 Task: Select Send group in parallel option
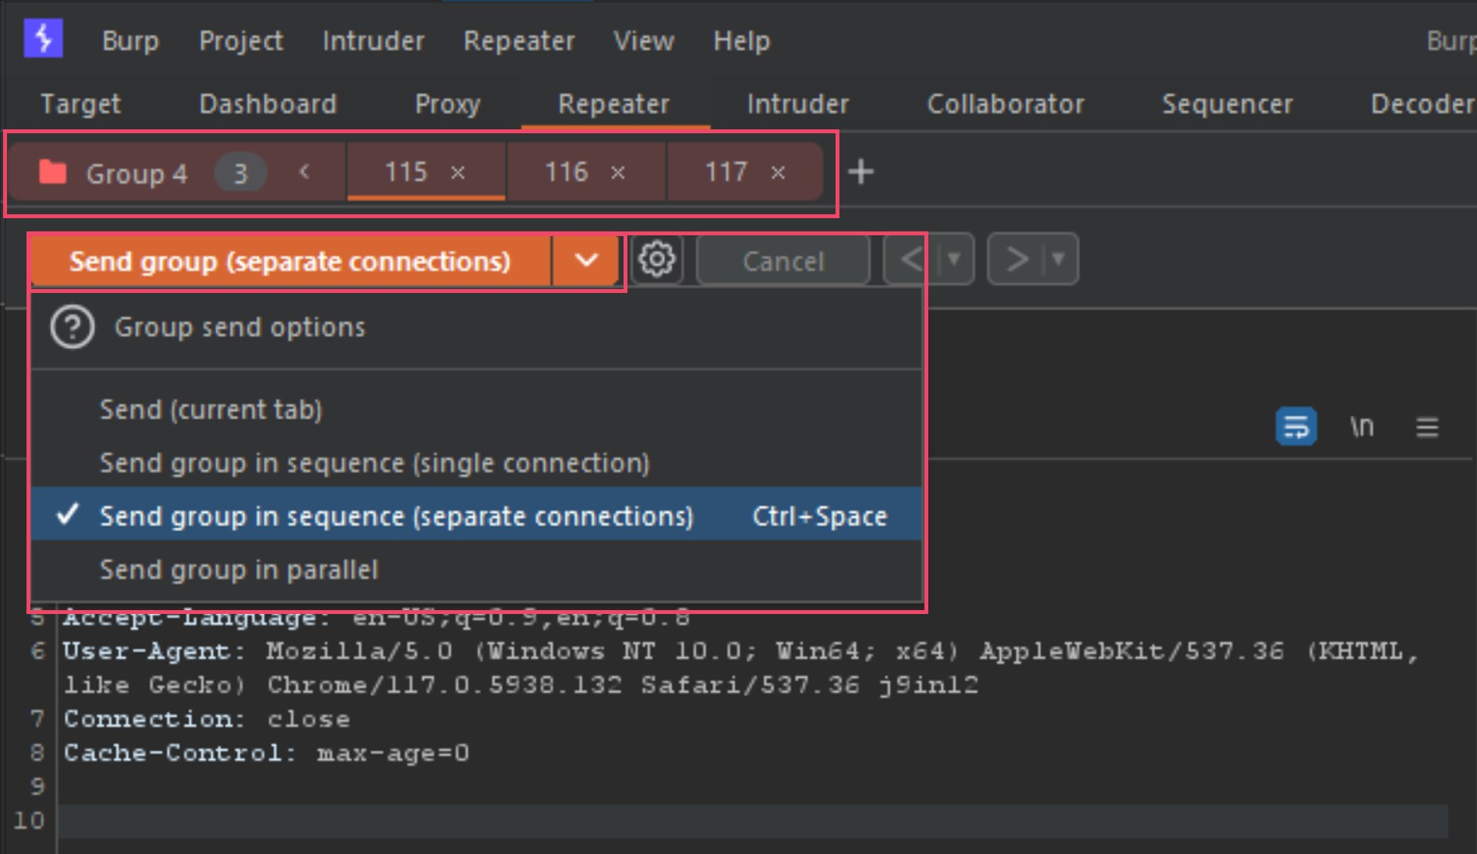coord(476,570)
